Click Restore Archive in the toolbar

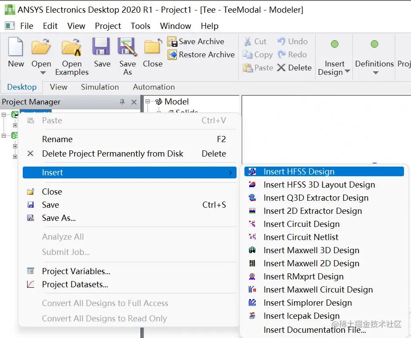pos(201,55)
